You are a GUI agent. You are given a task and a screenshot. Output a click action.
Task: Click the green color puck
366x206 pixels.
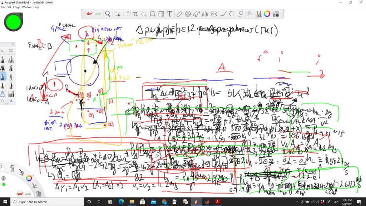(13, 22)
